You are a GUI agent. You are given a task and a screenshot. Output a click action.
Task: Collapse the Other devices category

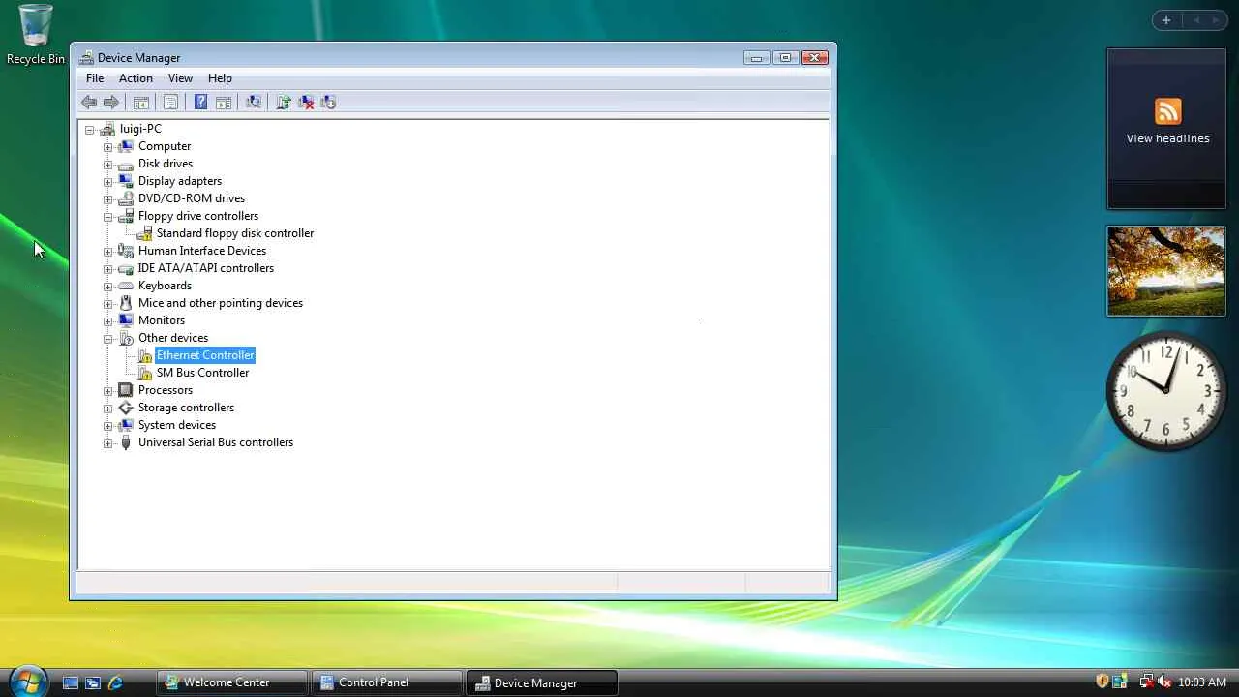(x=107, y=339)
